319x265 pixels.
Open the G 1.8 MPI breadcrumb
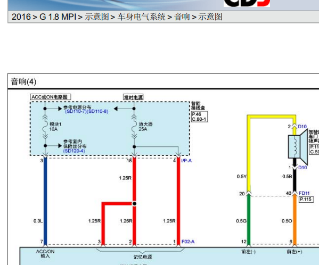(x=58, y=17)
